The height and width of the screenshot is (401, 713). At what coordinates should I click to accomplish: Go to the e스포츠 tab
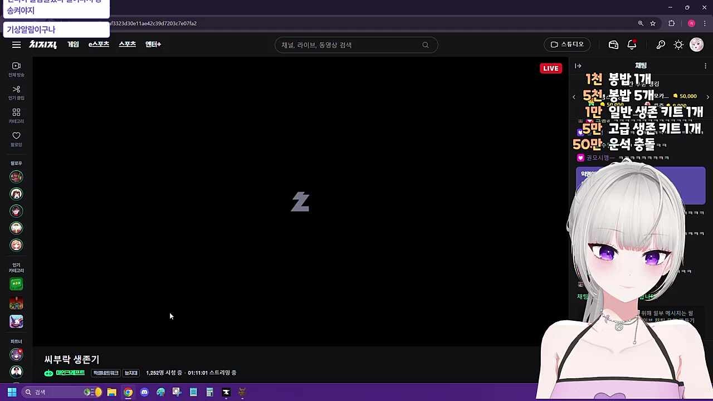click(x=99, y=45)
